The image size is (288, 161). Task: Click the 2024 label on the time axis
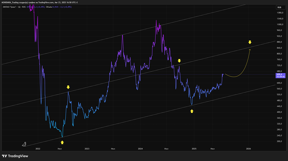[140, 149]
